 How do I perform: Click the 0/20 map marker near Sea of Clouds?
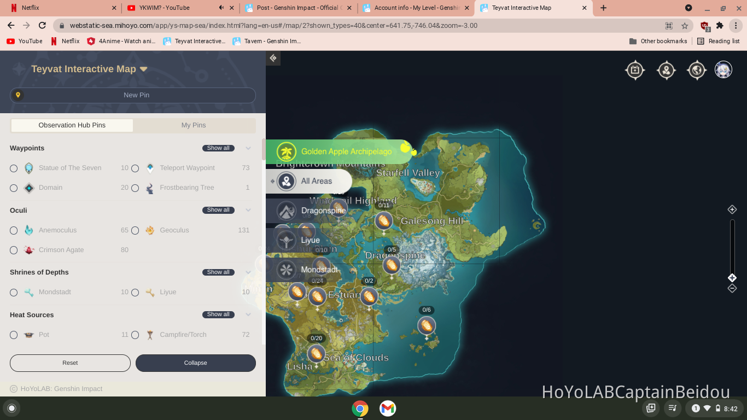pos(316,353)
